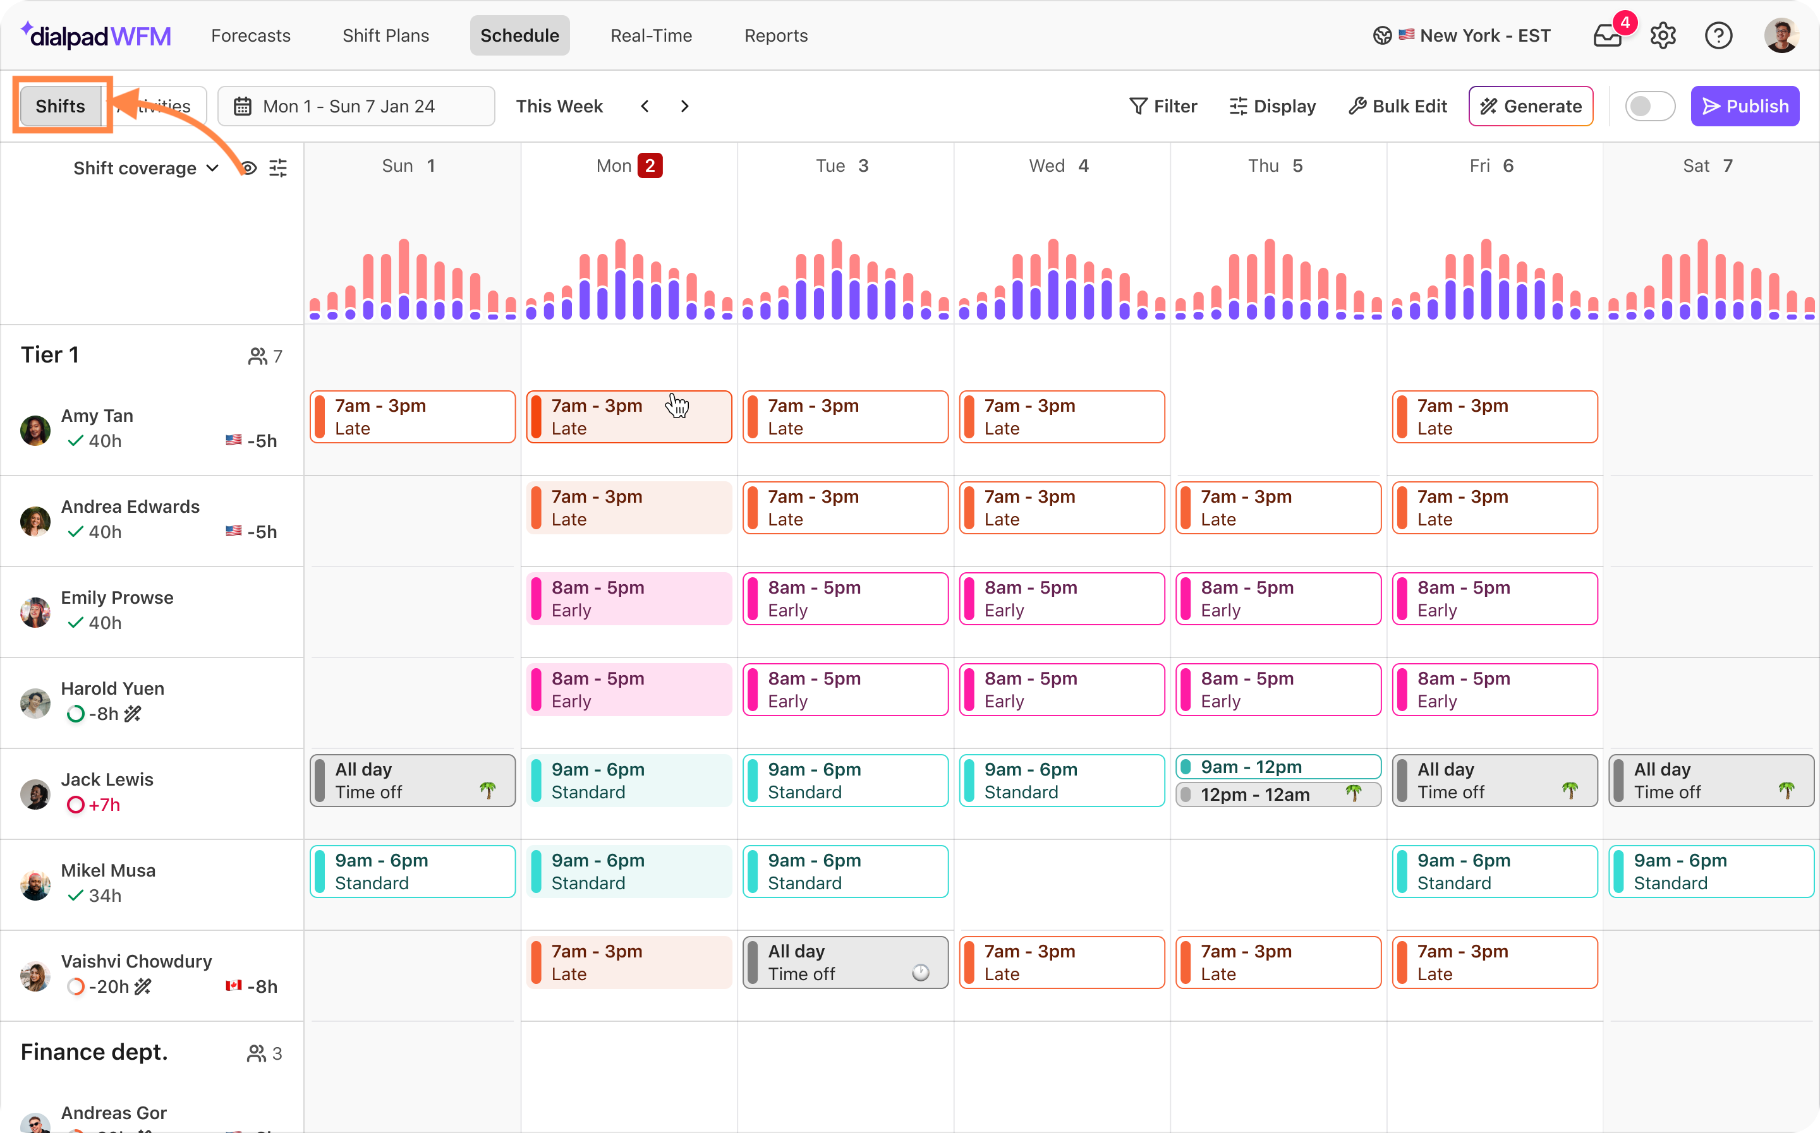Click the Tier 1 group heading

pos(50,354)
